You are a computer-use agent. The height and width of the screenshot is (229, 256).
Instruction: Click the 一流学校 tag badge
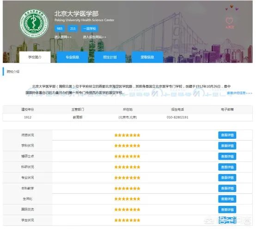(90, 29)
